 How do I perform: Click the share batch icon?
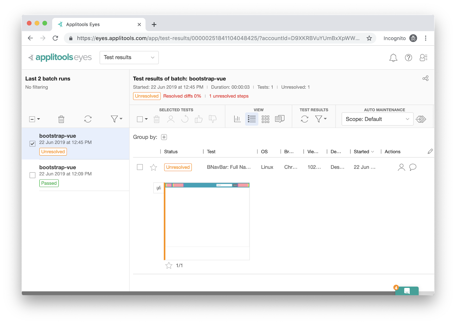point(425,78)
